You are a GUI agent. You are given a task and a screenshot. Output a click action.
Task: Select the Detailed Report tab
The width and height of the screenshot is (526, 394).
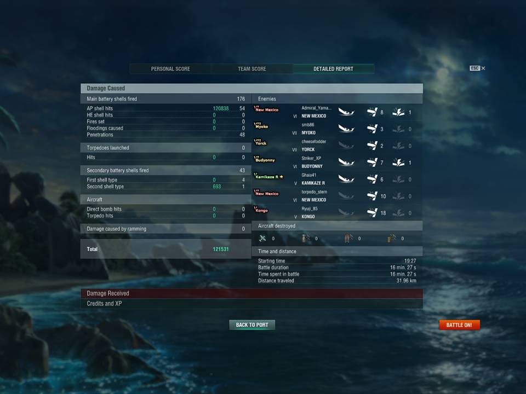point(334,69)
